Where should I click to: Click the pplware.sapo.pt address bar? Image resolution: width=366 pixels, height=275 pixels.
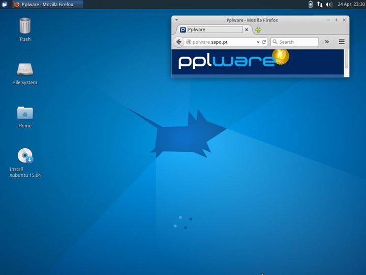click(x=224, y=42)
